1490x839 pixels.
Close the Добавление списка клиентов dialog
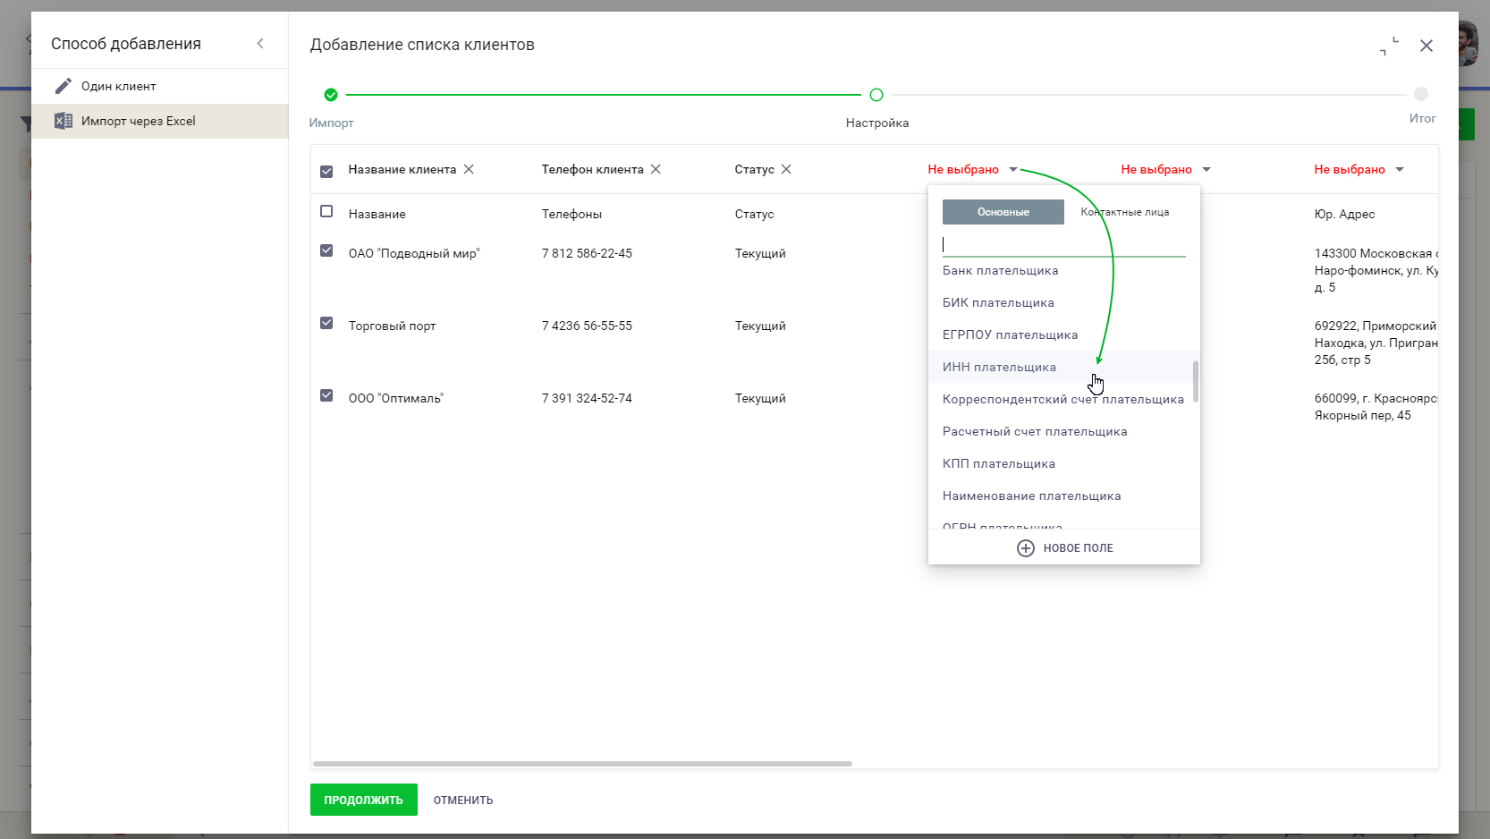[1427, 46]
